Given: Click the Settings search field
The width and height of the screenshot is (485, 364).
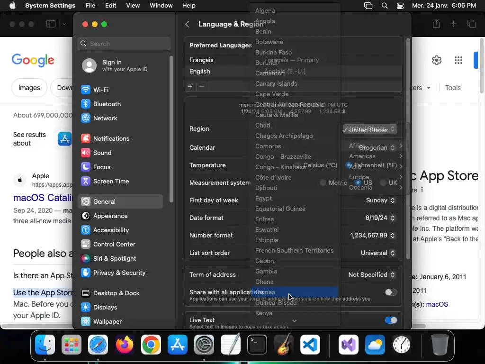Looking at the screenshot, I should pos(124,44).
